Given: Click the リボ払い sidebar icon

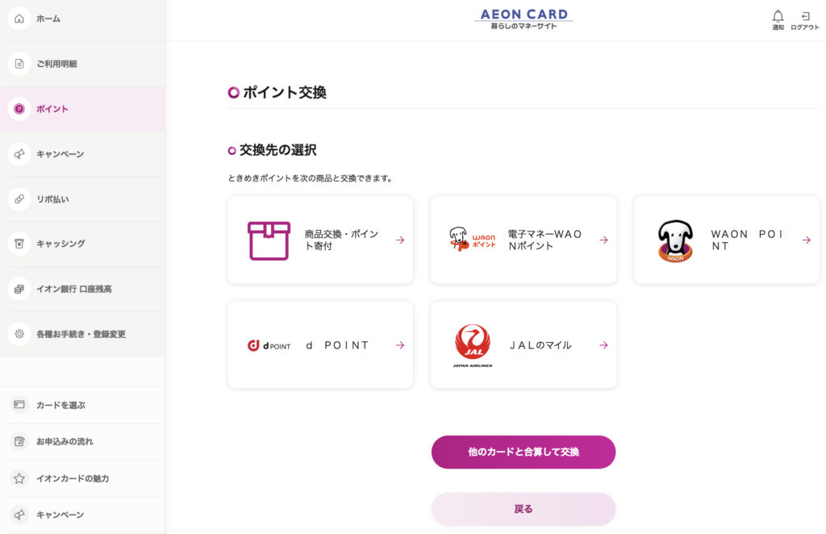Looking at the screenshot, I should click(x=19, y=199).
